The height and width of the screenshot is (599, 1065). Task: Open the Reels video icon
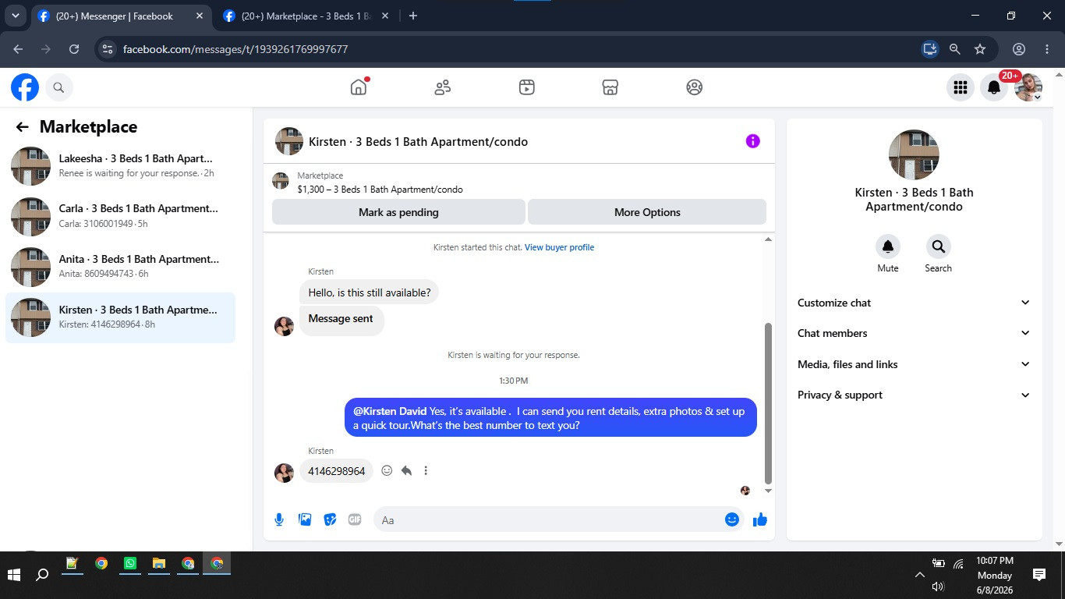(x=527, y=87)
